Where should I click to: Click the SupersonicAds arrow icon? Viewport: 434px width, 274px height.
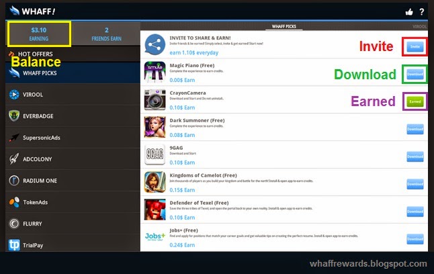click(14, 138)
